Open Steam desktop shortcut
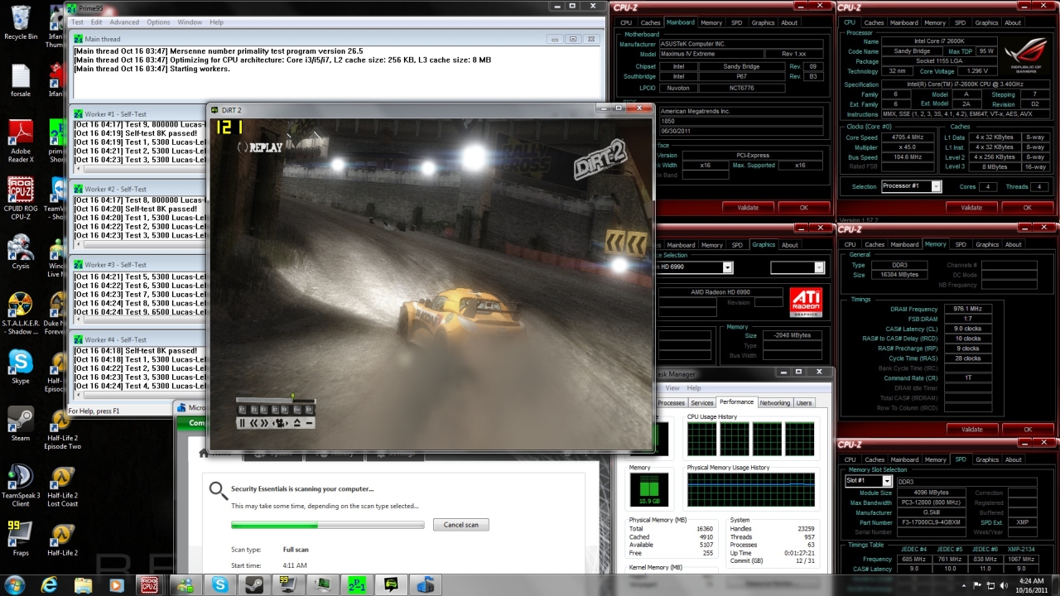 pyautogui.click(x=21, y=425)
